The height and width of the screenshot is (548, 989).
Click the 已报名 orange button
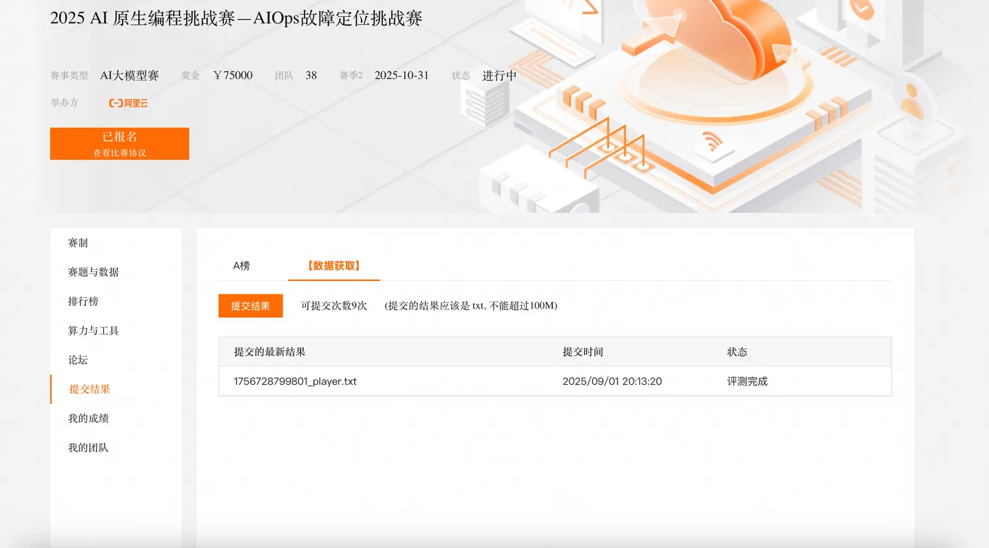point(119,143)
